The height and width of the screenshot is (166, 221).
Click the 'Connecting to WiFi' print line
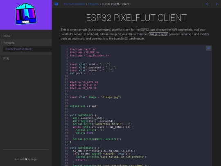pos(102,124)
